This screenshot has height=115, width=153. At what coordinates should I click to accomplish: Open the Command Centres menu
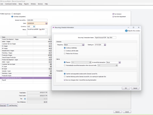pyautogui.click(x=11, y=4)
